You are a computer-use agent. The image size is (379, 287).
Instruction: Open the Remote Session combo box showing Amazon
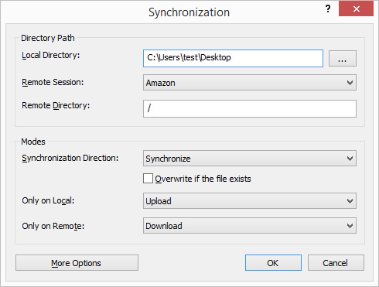click(250, 83)
